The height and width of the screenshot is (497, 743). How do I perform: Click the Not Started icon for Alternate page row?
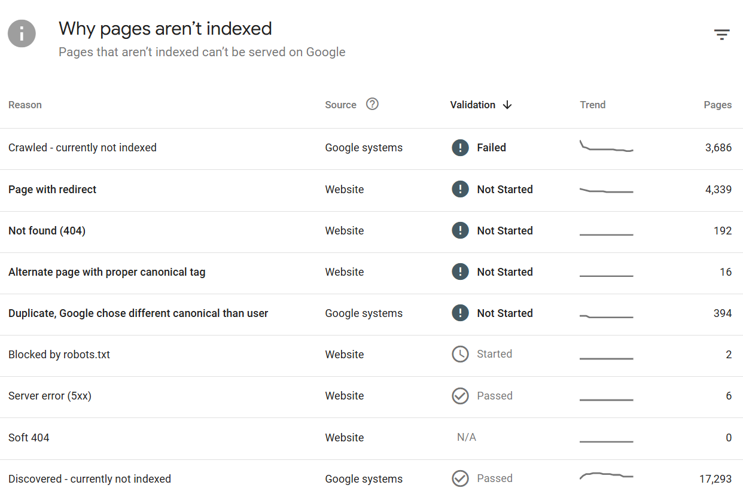[x=460, y=272]
